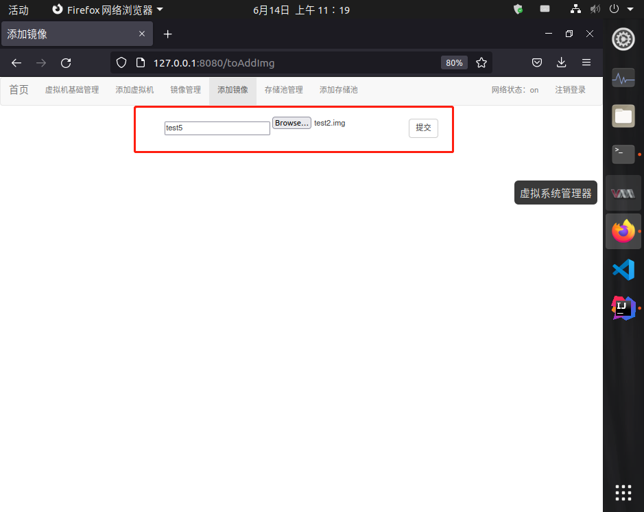Image resolution: width=644 pixels, height=512 pixels.
Task: Open Virtual Machine Manager dock icon
Action: tap(623, 193)
